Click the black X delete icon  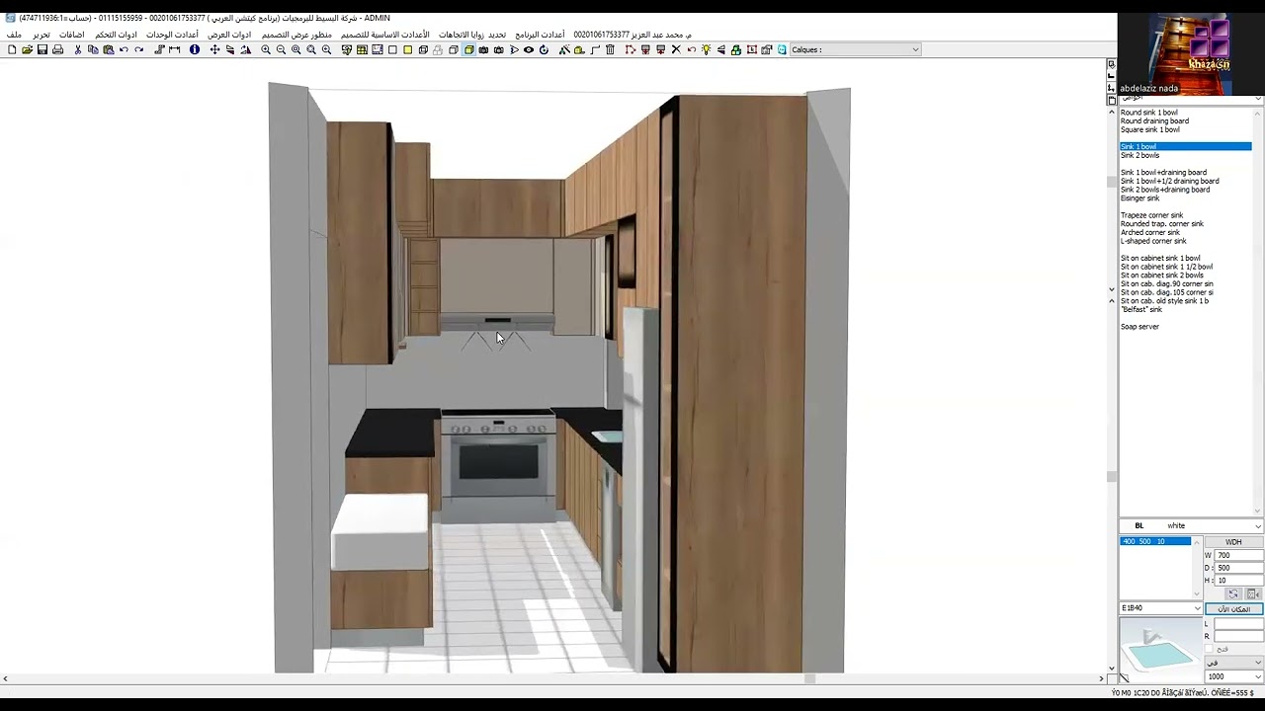coord(676,49)
